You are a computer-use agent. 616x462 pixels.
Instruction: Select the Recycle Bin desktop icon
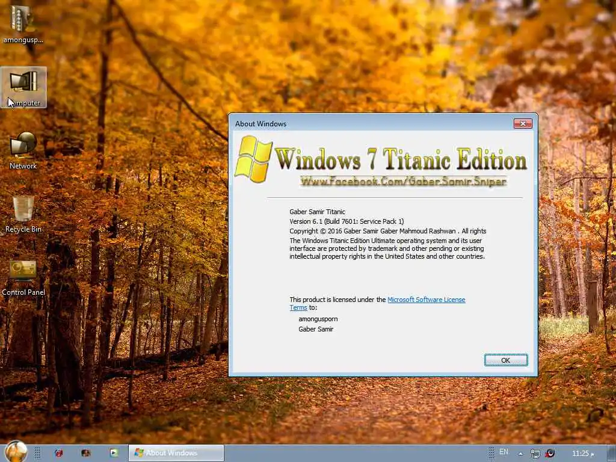pyautogui.click(x=23, y=214)
